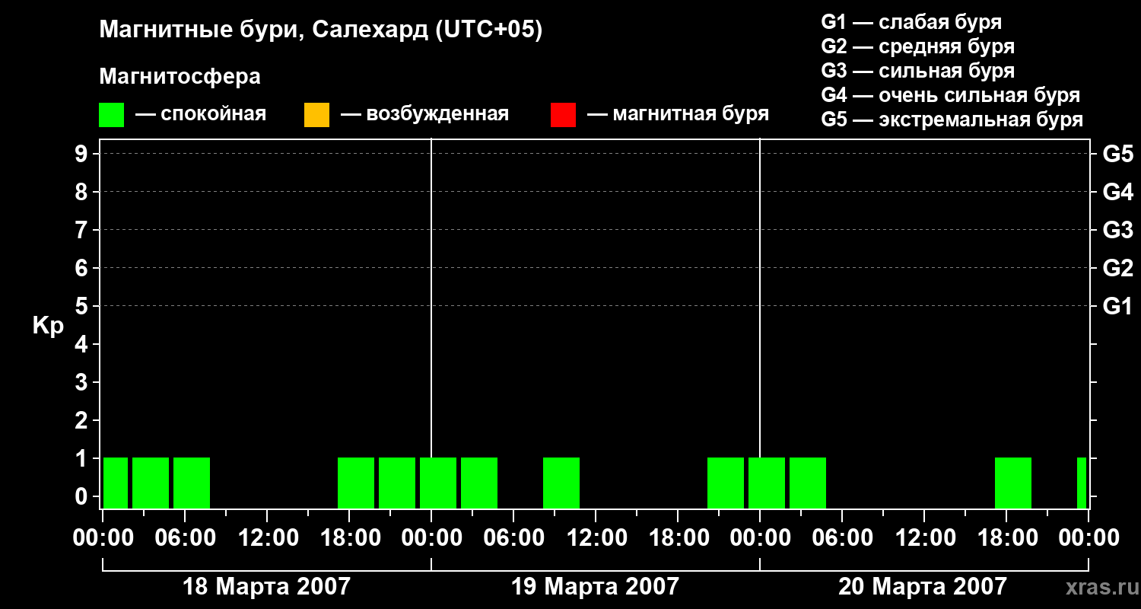Click the 'Kp' axis title
The width and height of the screenshot is (1141, 609).
48,326
